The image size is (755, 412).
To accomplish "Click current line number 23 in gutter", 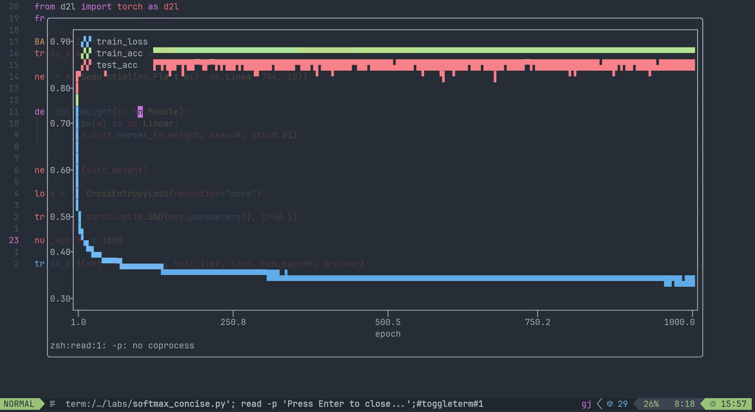I will tap(14, 240).
